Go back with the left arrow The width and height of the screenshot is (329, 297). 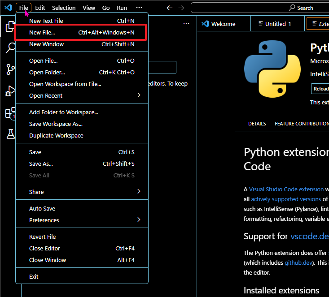coord(170,8)
